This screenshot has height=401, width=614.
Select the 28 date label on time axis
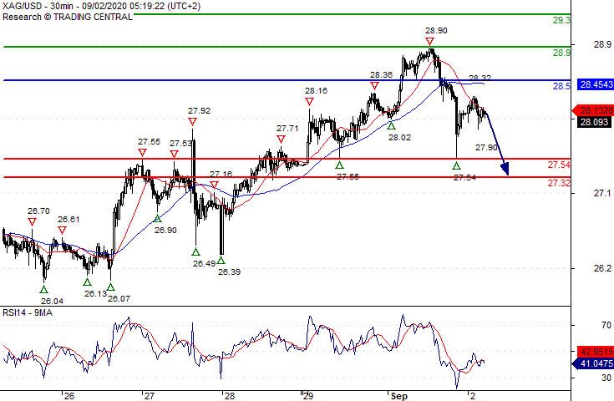pos(230,396)
